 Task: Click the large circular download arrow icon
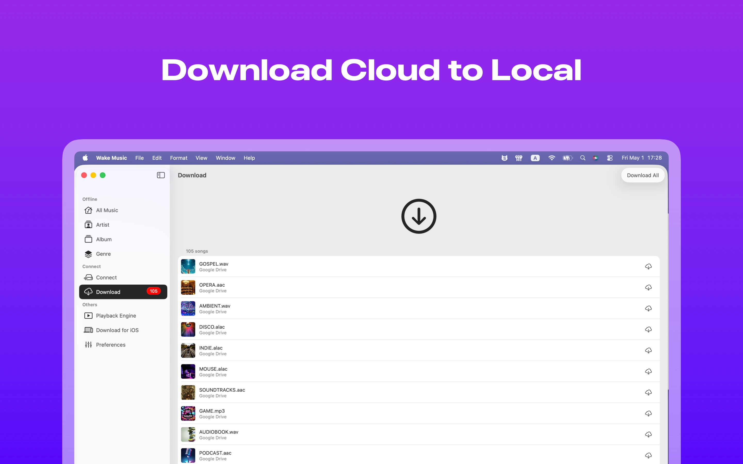pyautogui.click(x=419, y=216)
